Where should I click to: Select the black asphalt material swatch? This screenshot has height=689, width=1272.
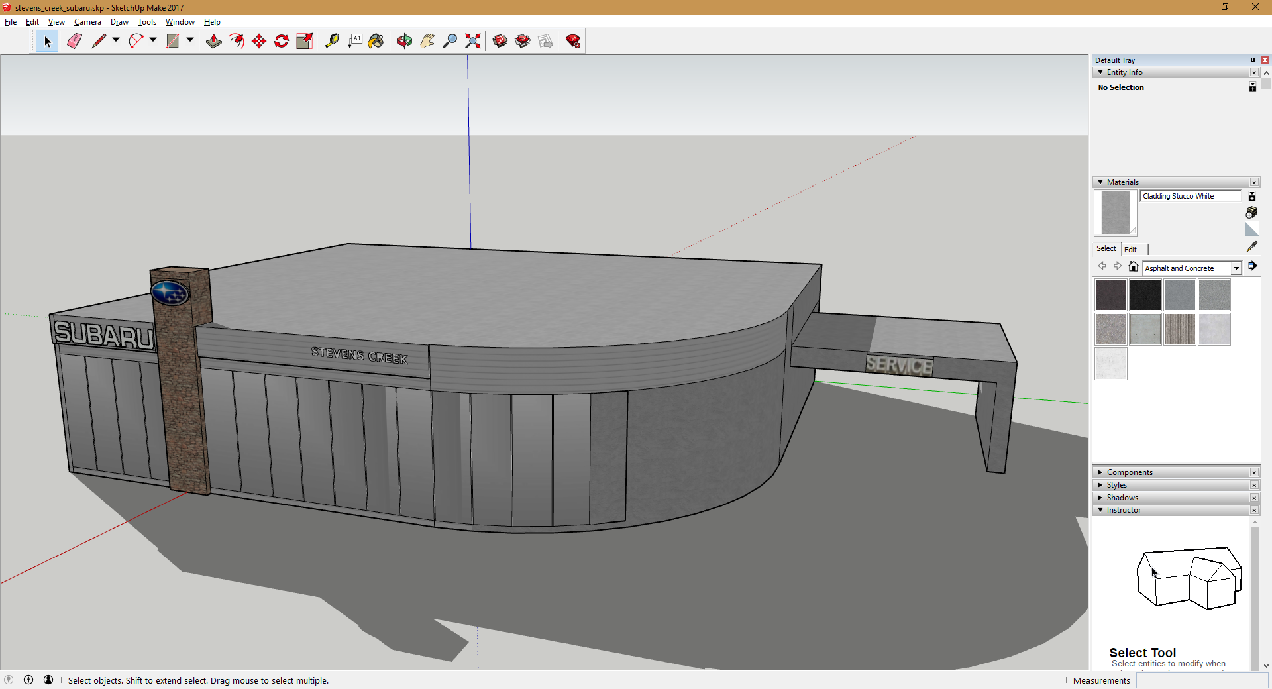tap(1145, 295)
